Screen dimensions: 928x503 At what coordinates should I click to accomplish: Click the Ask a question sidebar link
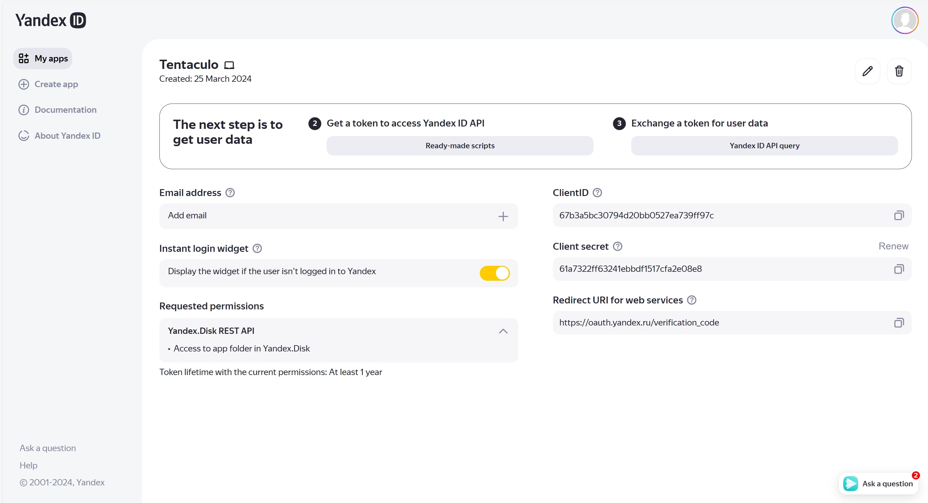pyautogui.click(x=47, y=448)
